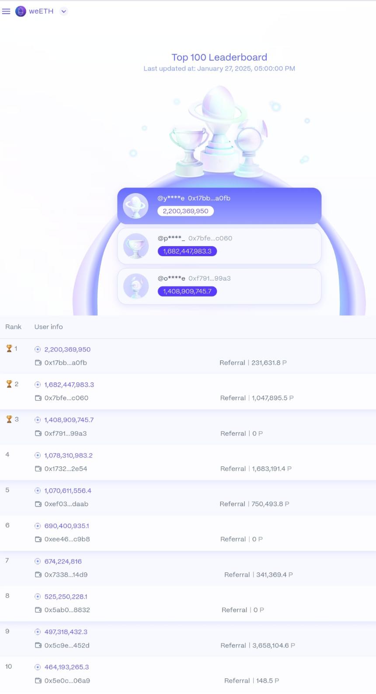Expand the weETH dropdown chevron
Screen dimensions: 376x694
coord(64,11)
